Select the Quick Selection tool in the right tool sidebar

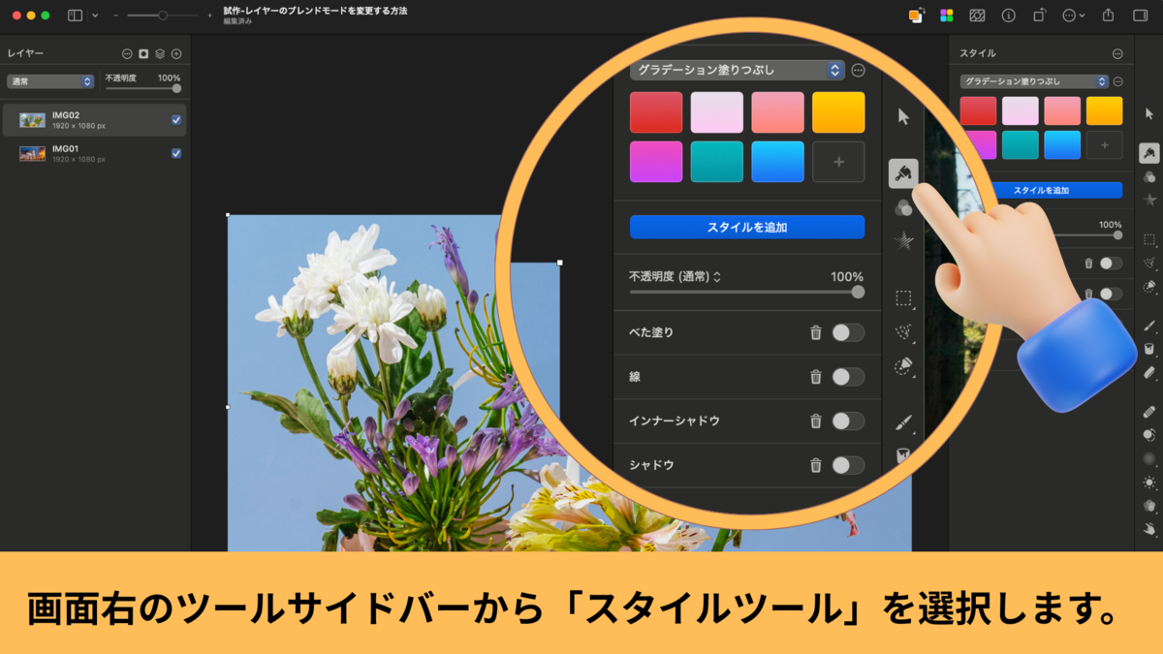click(1149, 287)
